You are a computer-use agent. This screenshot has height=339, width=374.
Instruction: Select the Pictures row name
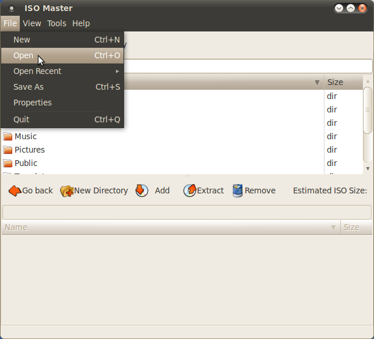[30, 150]
